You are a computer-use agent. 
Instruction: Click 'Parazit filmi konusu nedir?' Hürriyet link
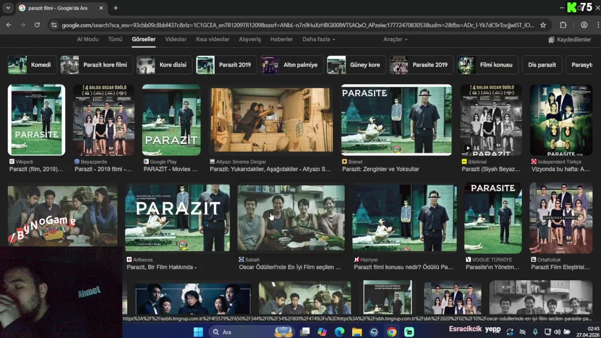pyautogui.click(x=404, y=267)
